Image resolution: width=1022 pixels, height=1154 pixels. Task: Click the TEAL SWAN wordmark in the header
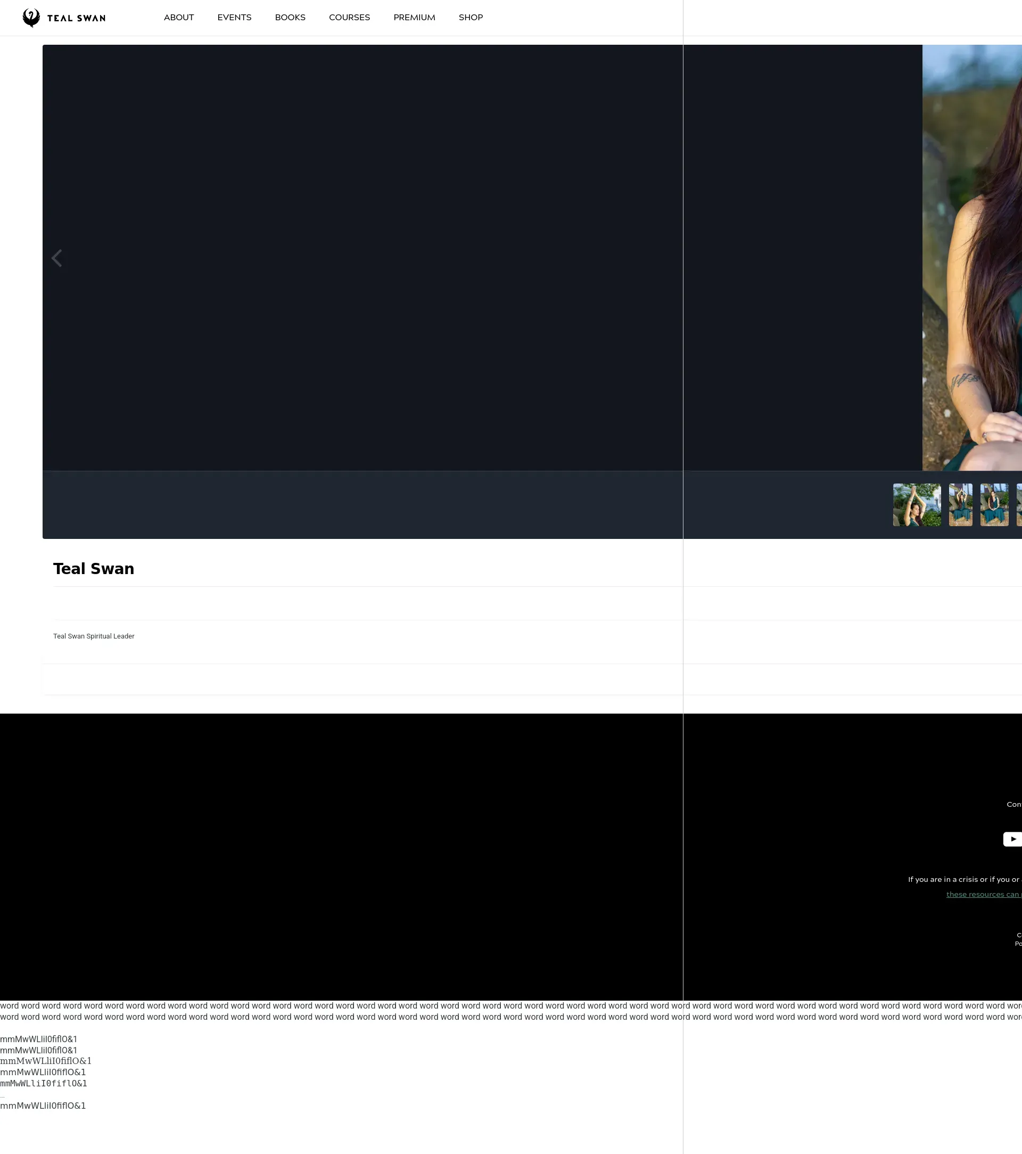point(76,18)
